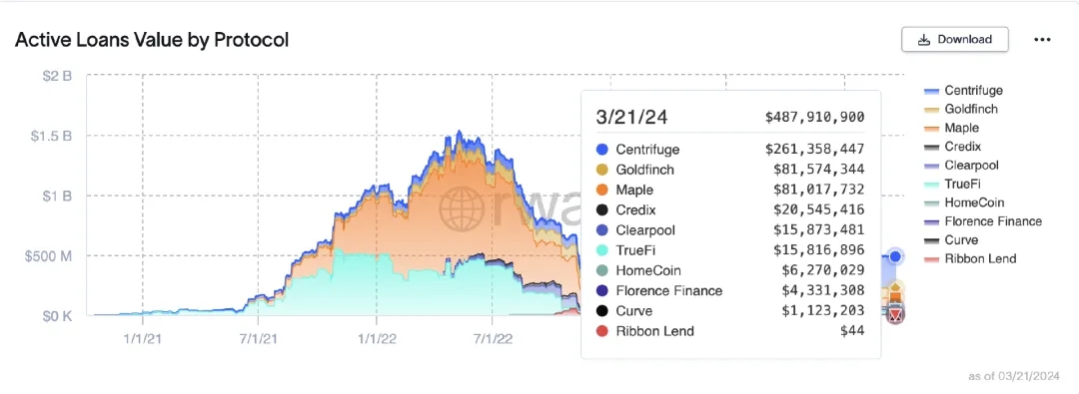Click the blue Centrifuge data point marker

click(x=895, y=256)
